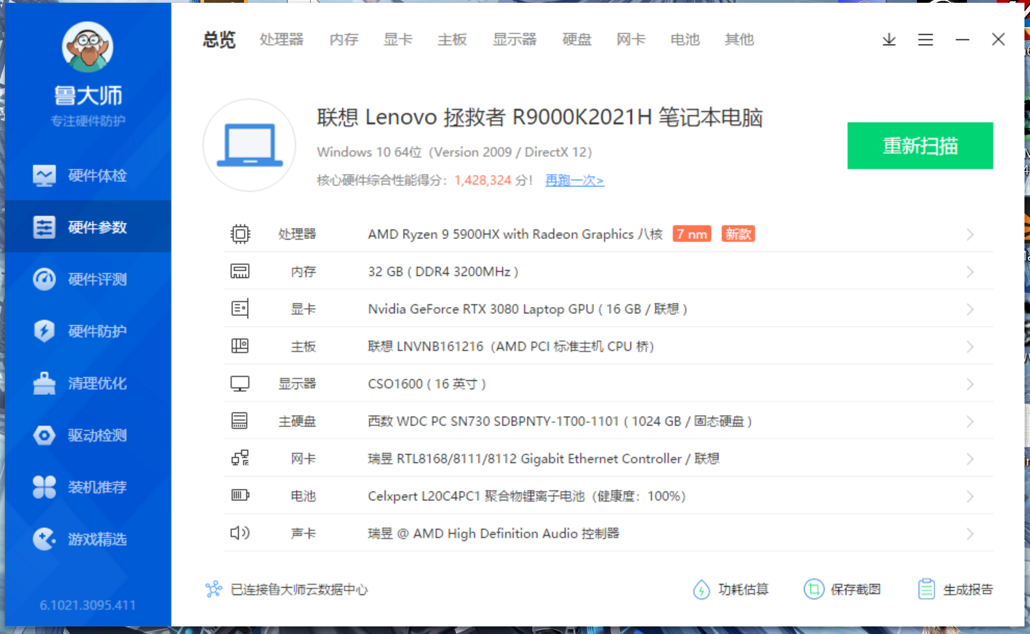Expand the 显示器 row chevron
This screenshot has width=1030, height=634.
pyautogui.click(x=970, y=385)
